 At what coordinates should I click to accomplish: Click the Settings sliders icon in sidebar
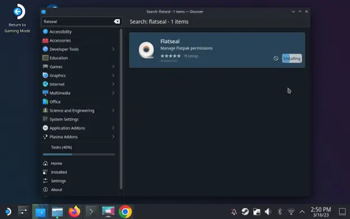tap(45, 181)
